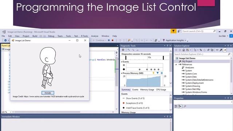Toggle the Preview Selected Items button
The height and width of the screenshot is (131, 233).
(225, 50)
